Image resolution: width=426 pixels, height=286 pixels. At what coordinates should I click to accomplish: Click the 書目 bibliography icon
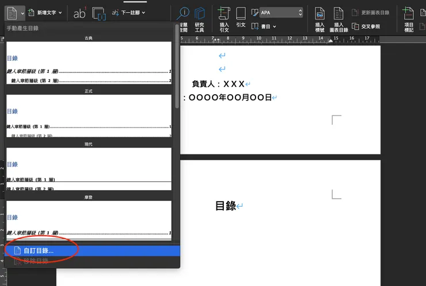click(x=255, y=26)
